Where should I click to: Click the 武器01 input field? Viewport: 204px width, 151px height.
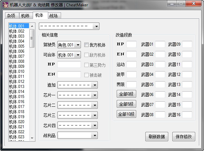pos(160,44)
